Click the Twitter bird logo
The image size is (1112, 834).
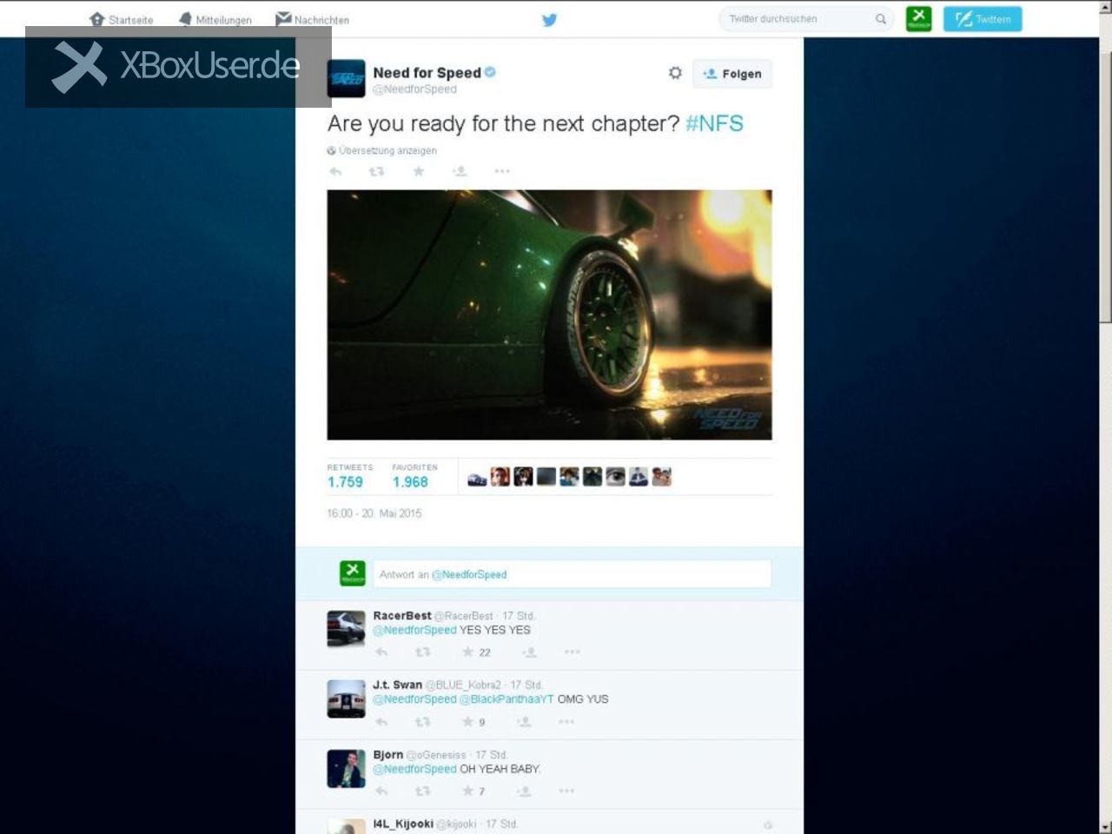click(x=549, y=19)
